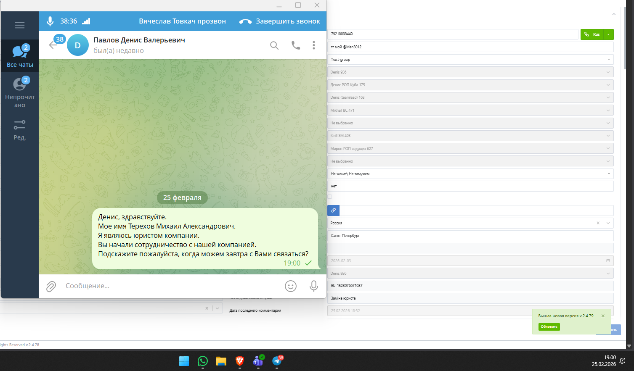Screen dimensions: 634x371
Task: Open Brave browser from the taskbar
Action: [x=240, y=360]
